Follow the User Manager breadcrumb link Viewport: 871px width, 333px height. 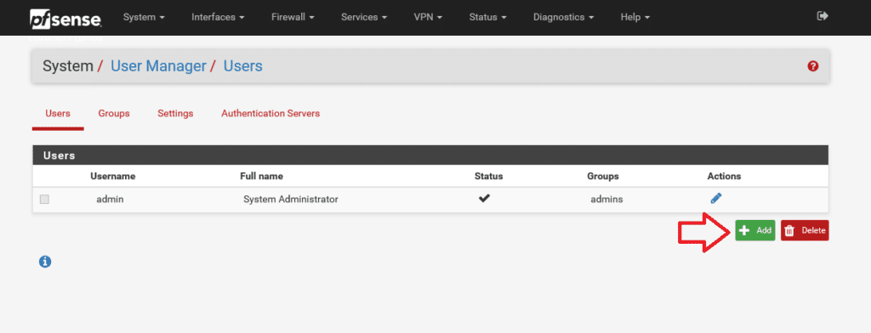coord(158,66)
